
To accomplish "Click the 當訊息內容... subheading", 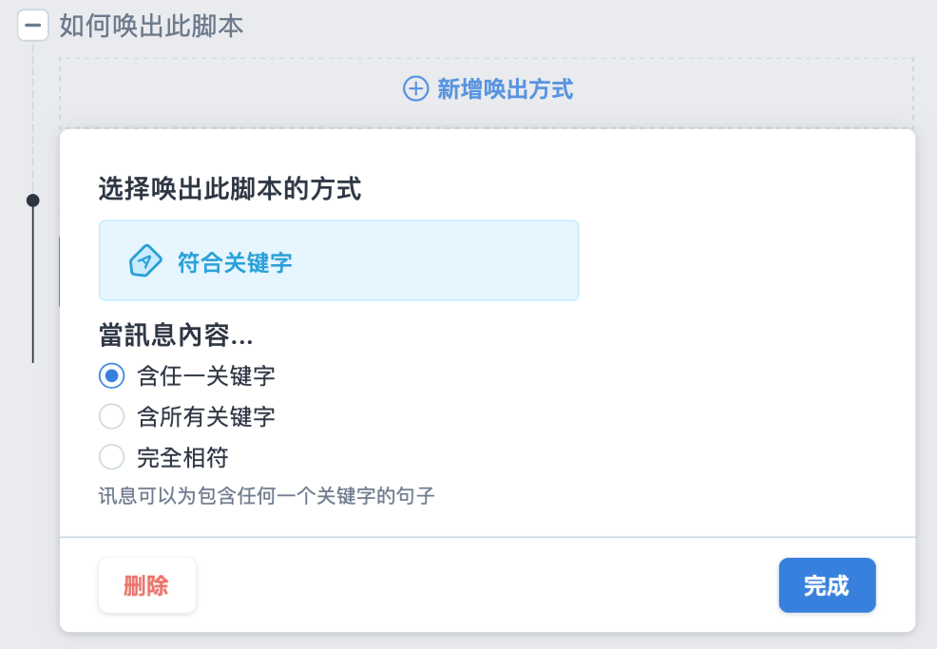I will point(176,334).
